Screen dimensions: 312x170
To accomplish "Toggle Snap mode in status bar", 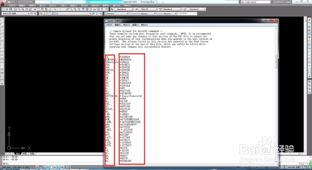I will click(x=37, y=167).
